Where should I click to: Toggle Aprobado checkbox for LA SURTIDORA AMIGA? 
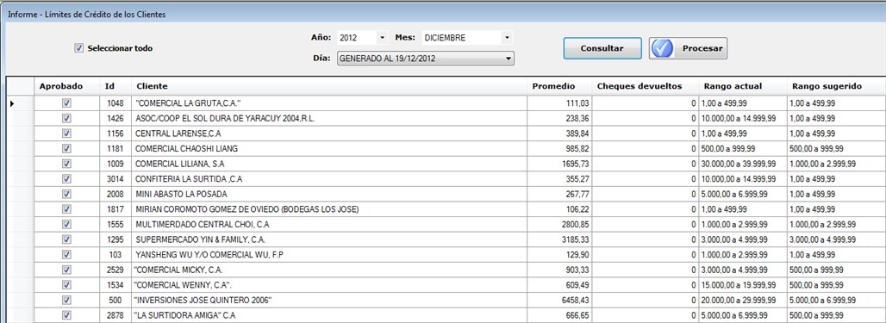(66, 315)
